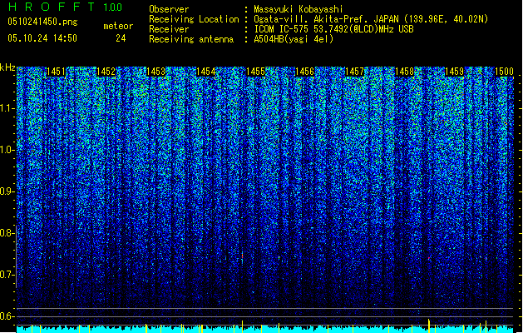Viewport: 523px width, 333px height.
Task: Click the 0.8 kHz axis label
Action: click(7, 233)
